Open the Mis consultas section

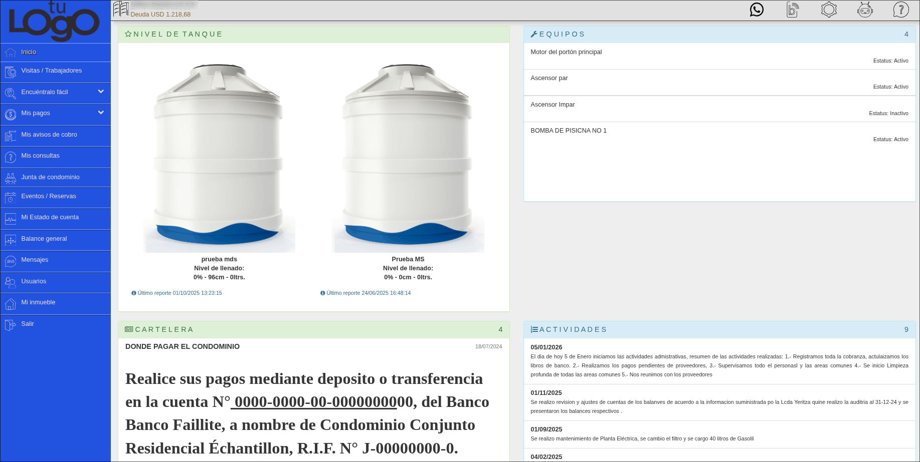click(x=40, y=156)
